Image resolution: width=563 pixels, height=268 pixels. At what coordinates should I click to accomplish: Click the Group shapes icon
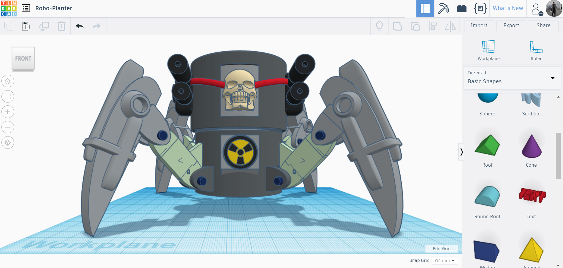point(397,26)
